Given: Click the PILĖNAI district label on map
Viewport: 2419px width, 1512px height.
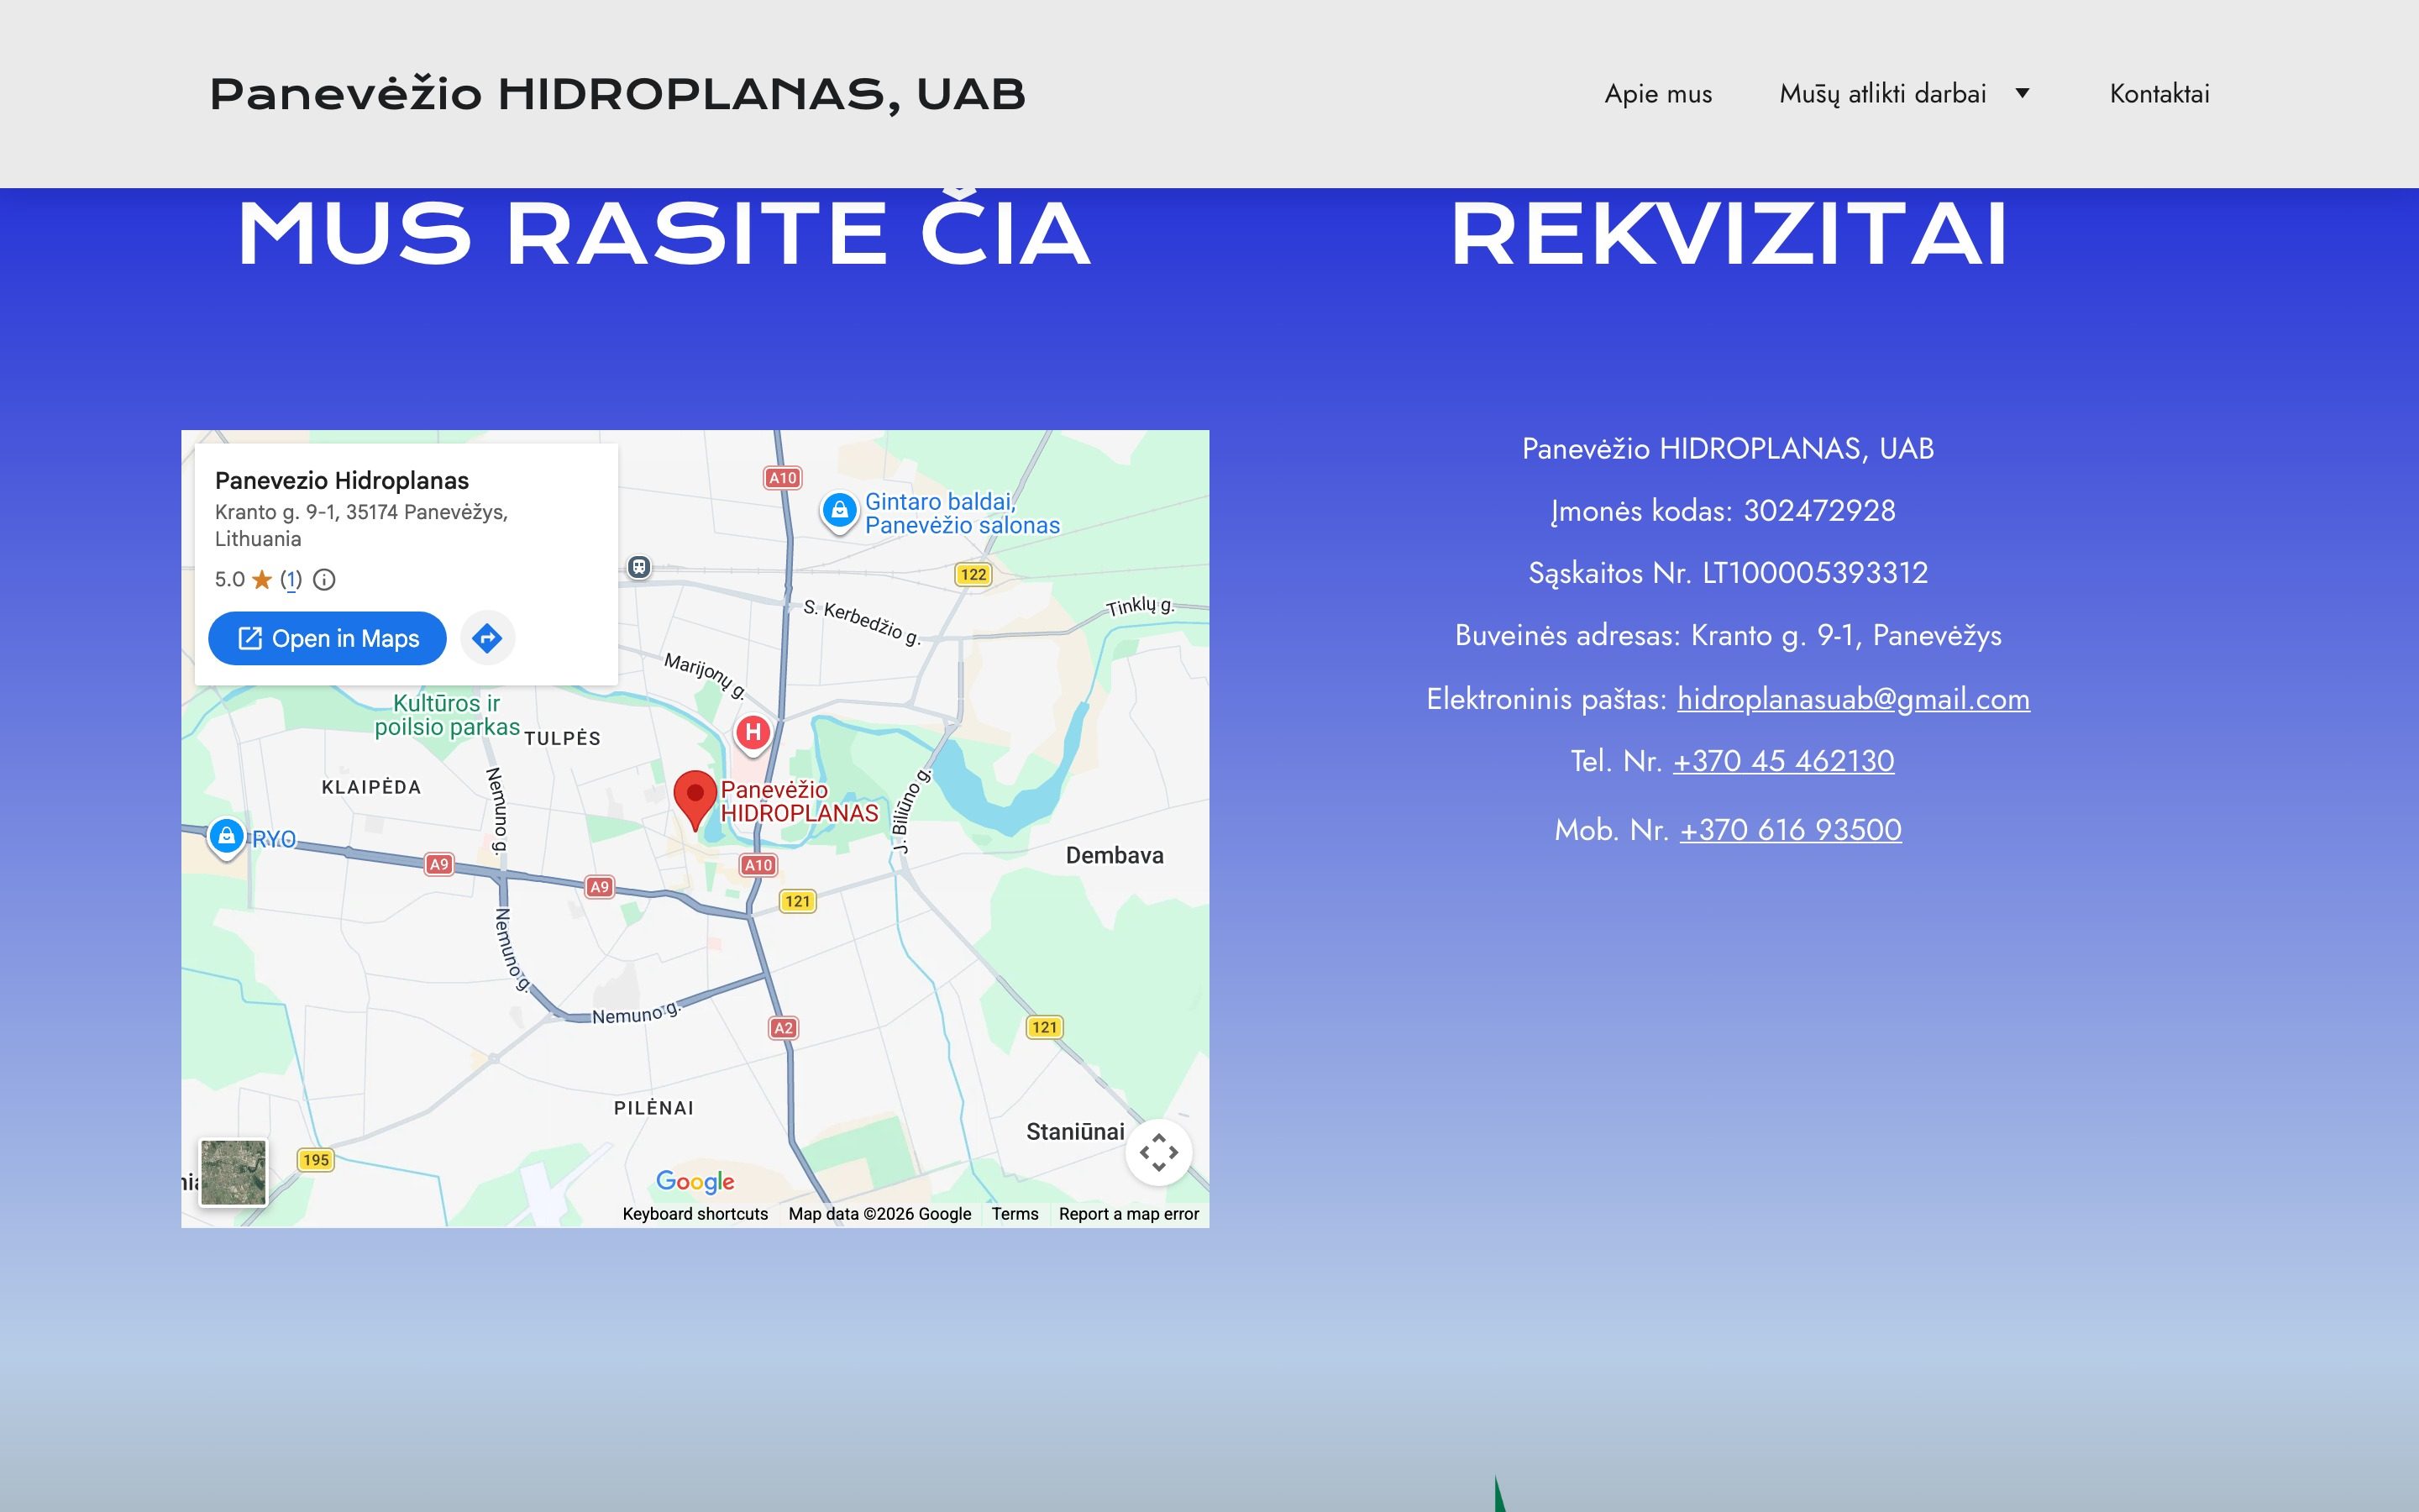Looking at the screenshot, I should pyautogui.click(x=653, y=1108).
